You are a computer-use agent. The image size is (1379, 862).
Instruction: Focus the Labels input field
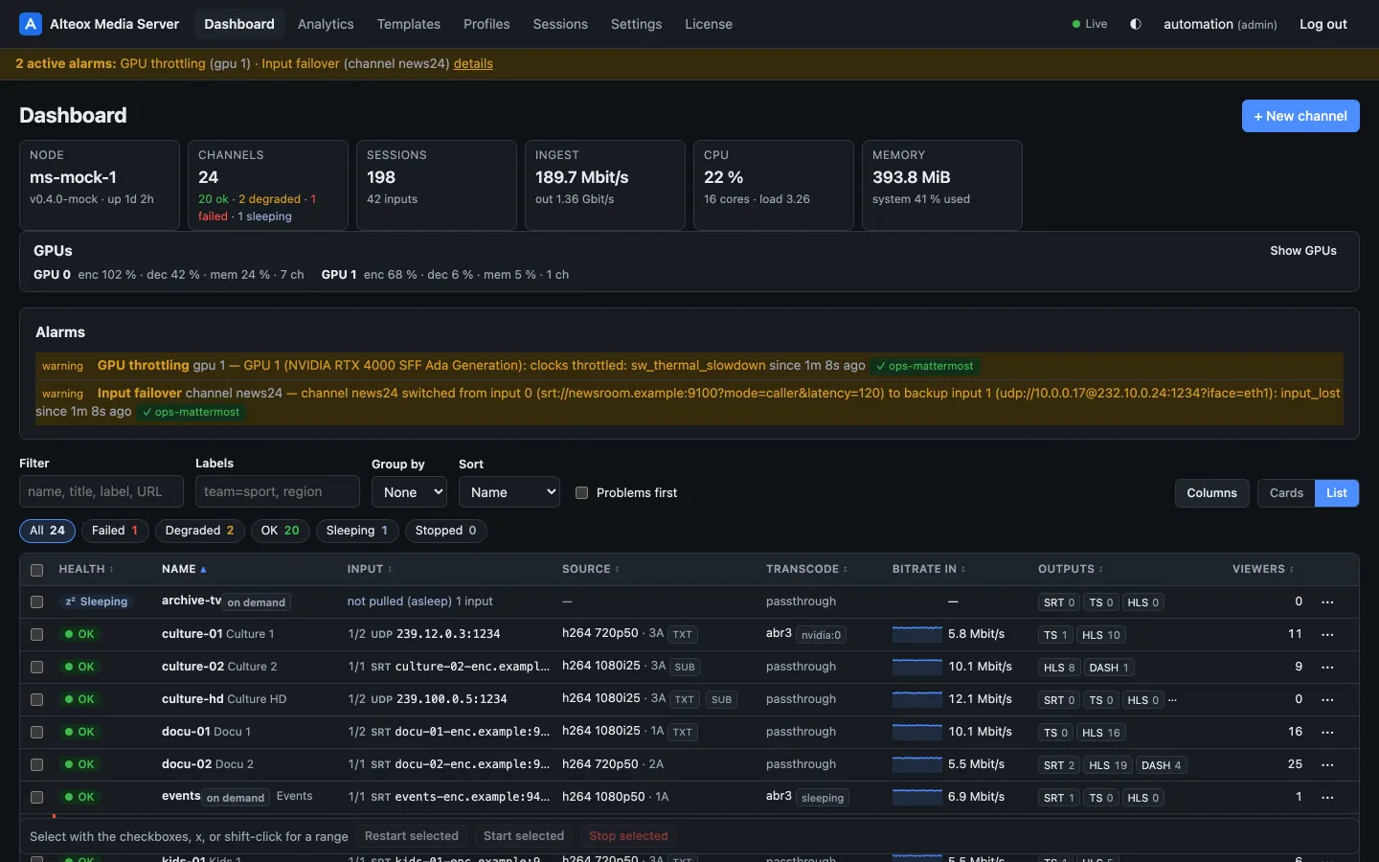[278, 491]
